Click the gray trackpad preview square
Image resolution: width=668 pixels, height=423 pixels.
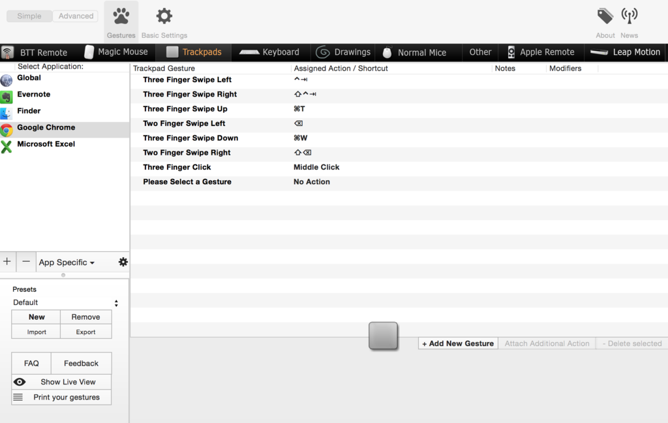[x=383, y=336]
